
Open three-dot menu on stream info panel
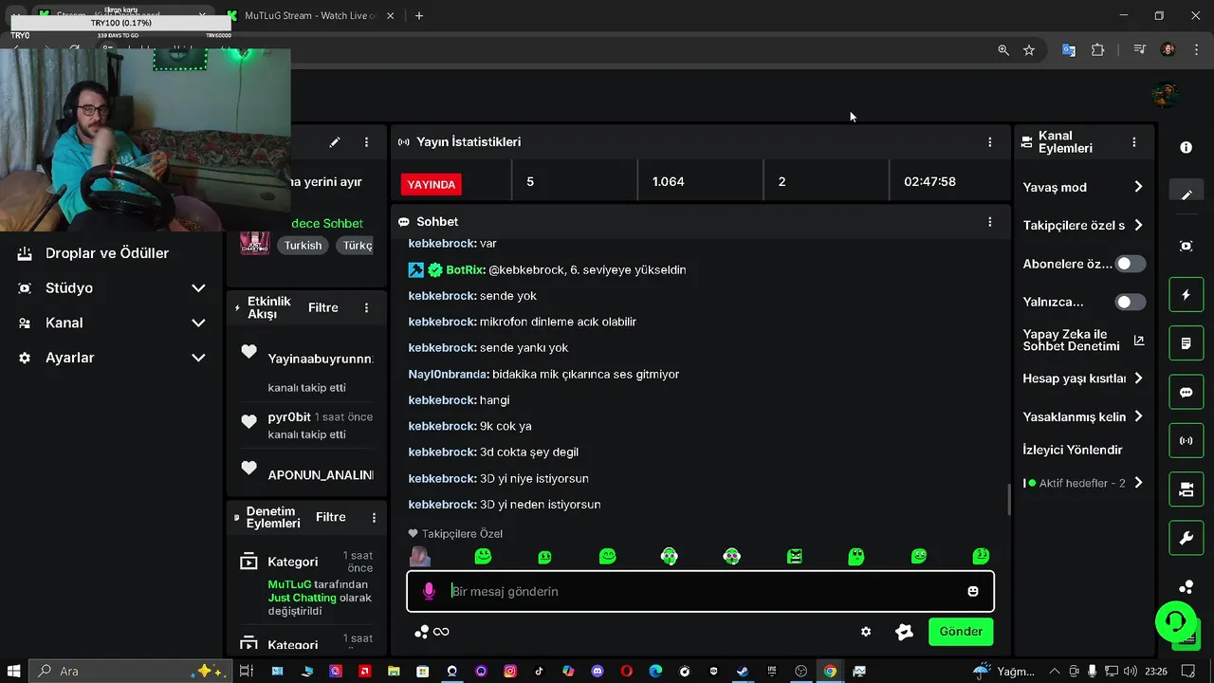366,142
